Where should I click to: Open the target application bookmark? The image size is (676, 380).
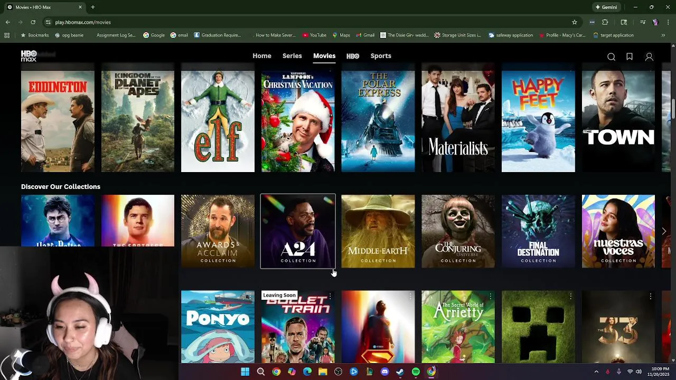click(613, 35)
